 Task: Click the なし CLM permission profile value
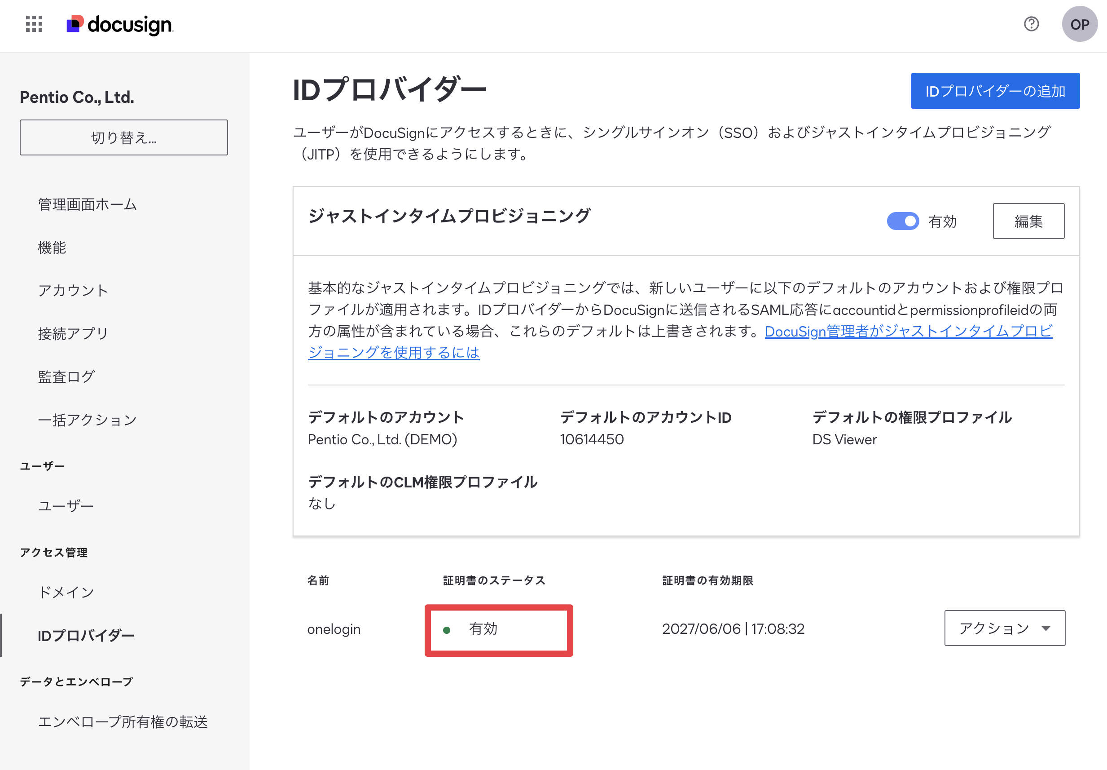click(321, 504)
